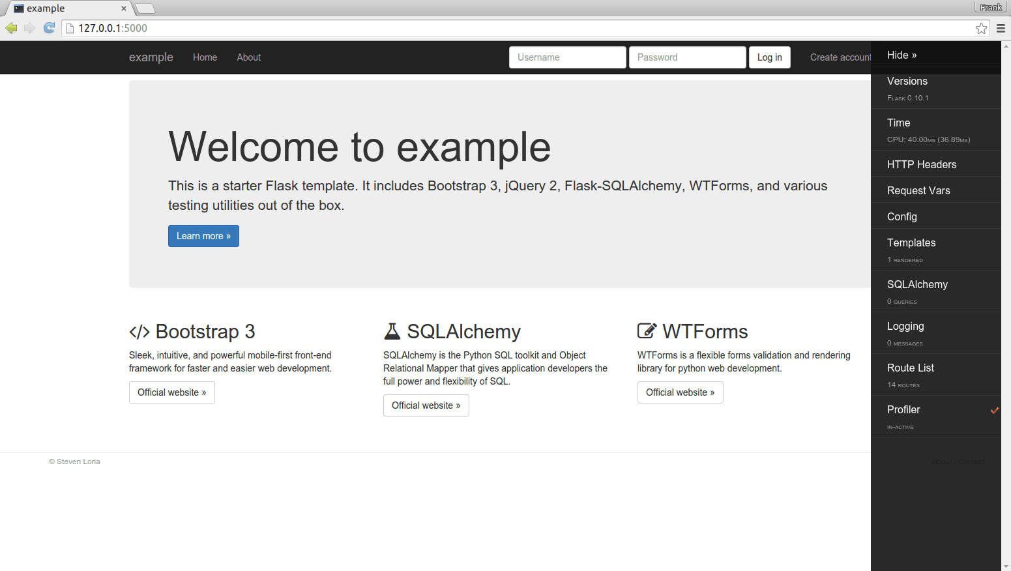Click scrollbar down arrow
The width and height of the screenshot is (1011, 571).
click(x=1006, y=566)
